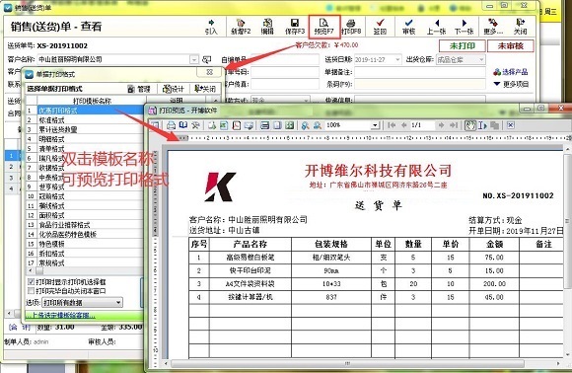Go to next order with 下一张
Viewport: 572px width, 373px height.
(x=465, y=27)
